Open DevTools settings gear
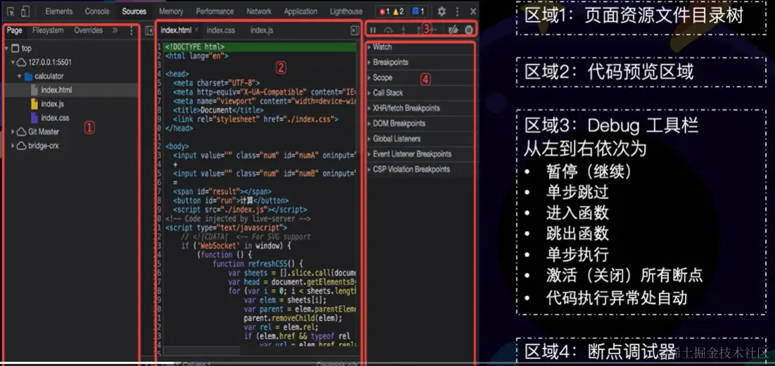 click(x=442, y=11)
